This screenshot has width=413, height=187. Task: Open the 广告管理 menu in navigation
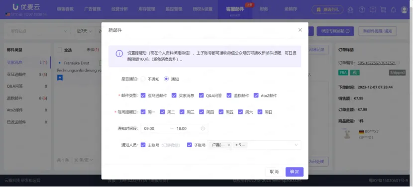[x=93, y=9]
